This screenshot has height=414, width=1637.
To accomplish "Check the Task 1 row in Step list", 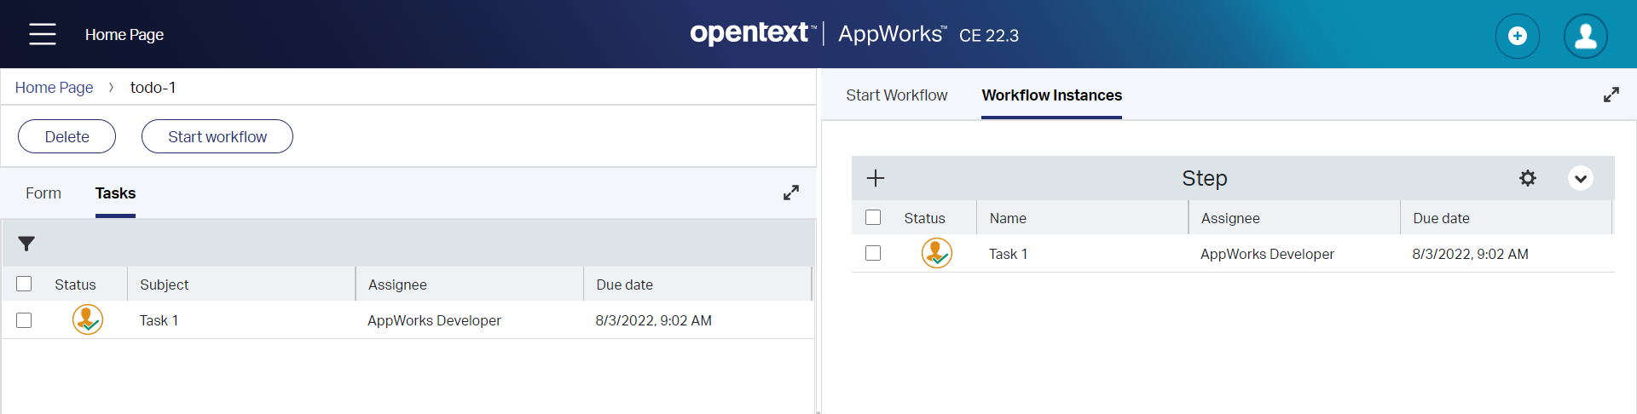I will pyautogui.click(x=873, y=253).
